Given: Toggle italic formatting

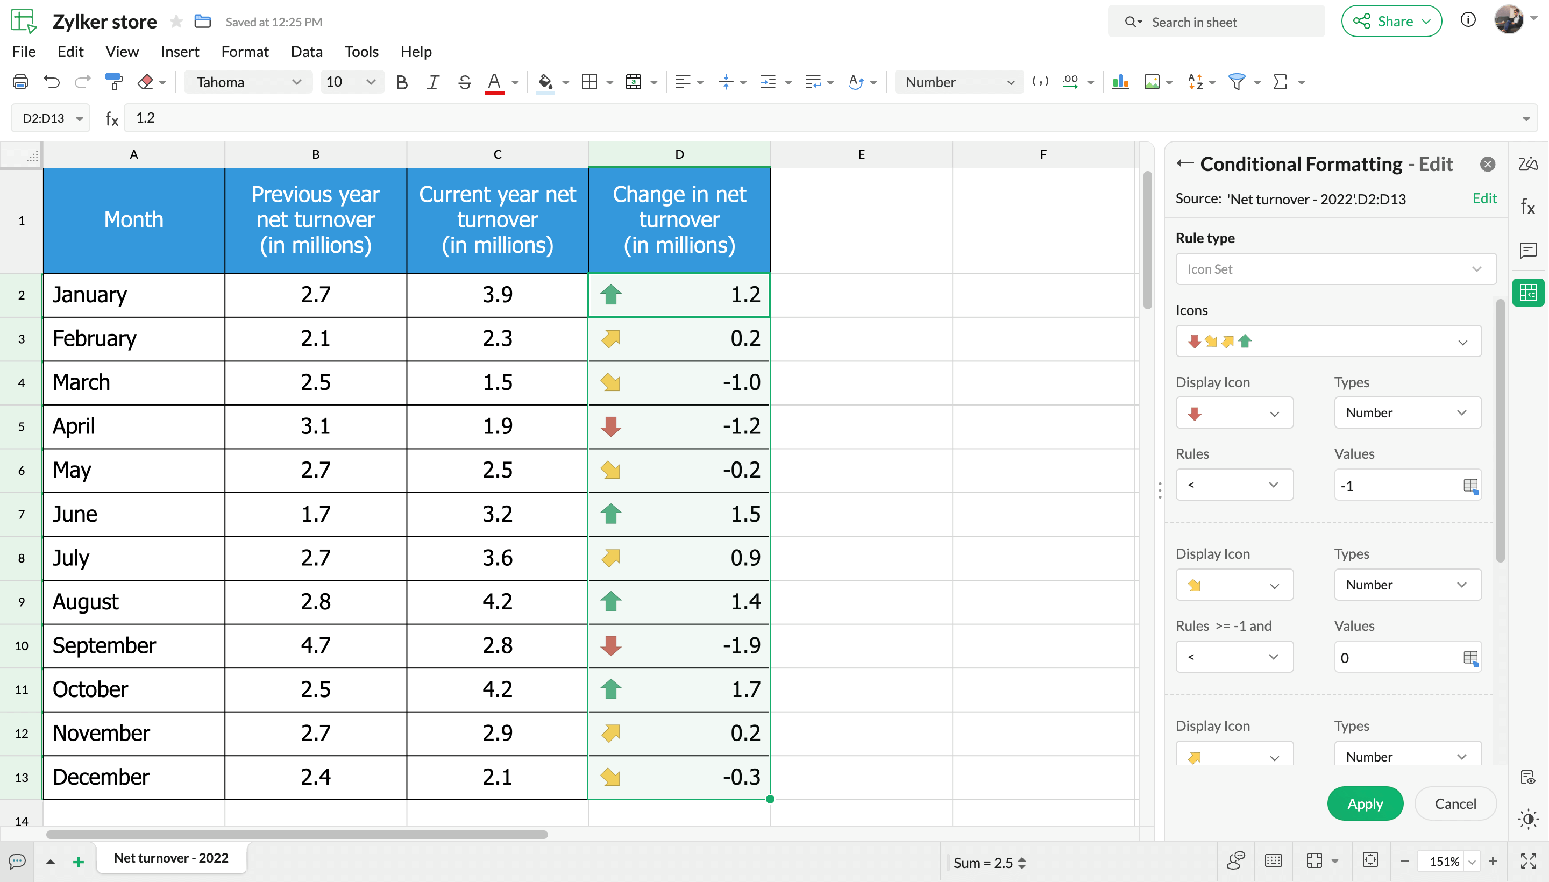Looking at the screenshot, I should click(432, 82).
